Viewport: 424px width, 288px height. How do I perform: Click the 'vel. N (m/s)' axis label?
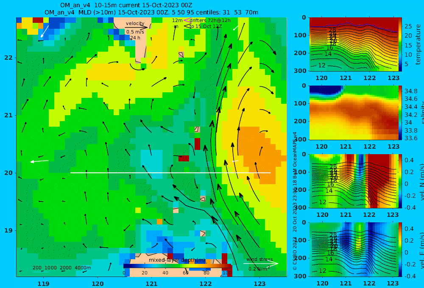click(x=422, y=182)
